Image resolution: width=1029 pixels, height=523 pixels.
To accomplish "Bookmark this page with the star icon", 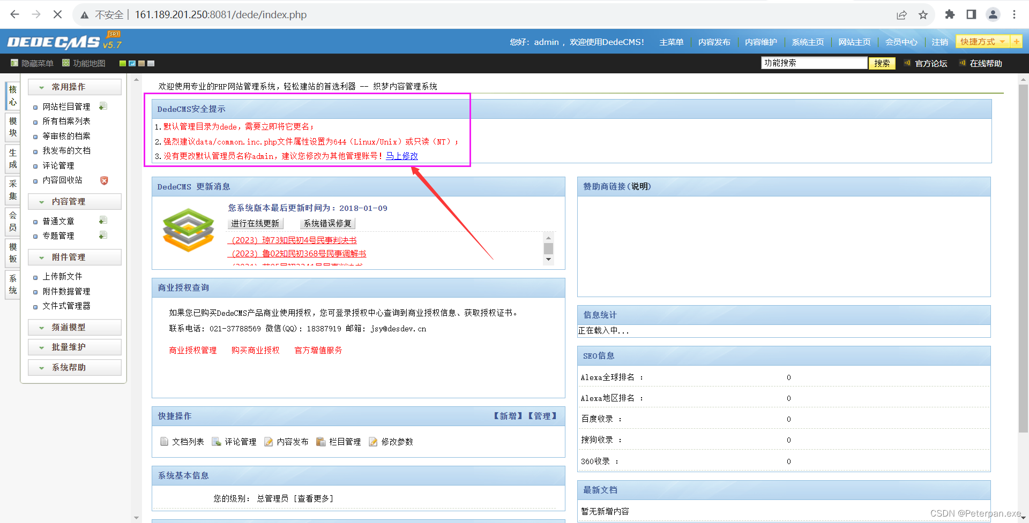I will click(x=923, y=14).
